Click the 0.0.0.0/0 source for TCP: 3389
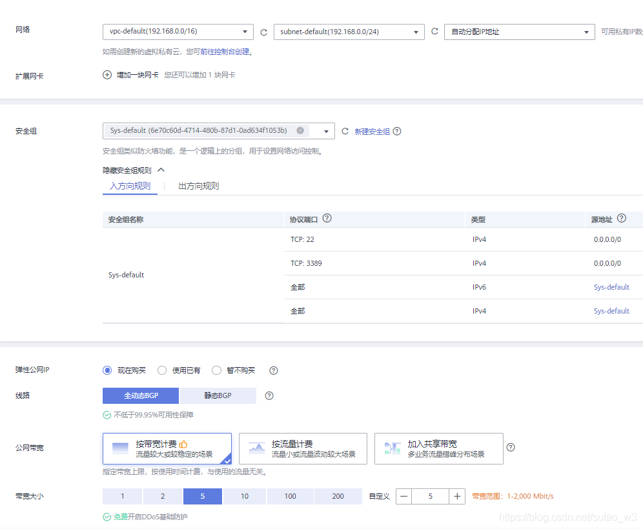This screenshot has height=529, width=643. (607, 263)
